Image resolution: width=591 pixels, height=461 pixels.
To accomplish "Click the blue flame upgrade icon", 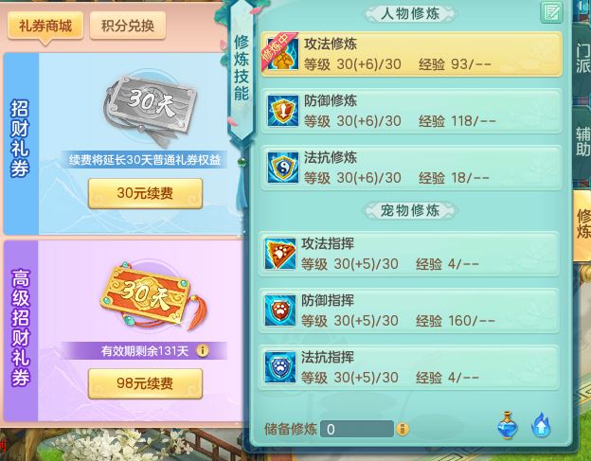I will [541, 426].
